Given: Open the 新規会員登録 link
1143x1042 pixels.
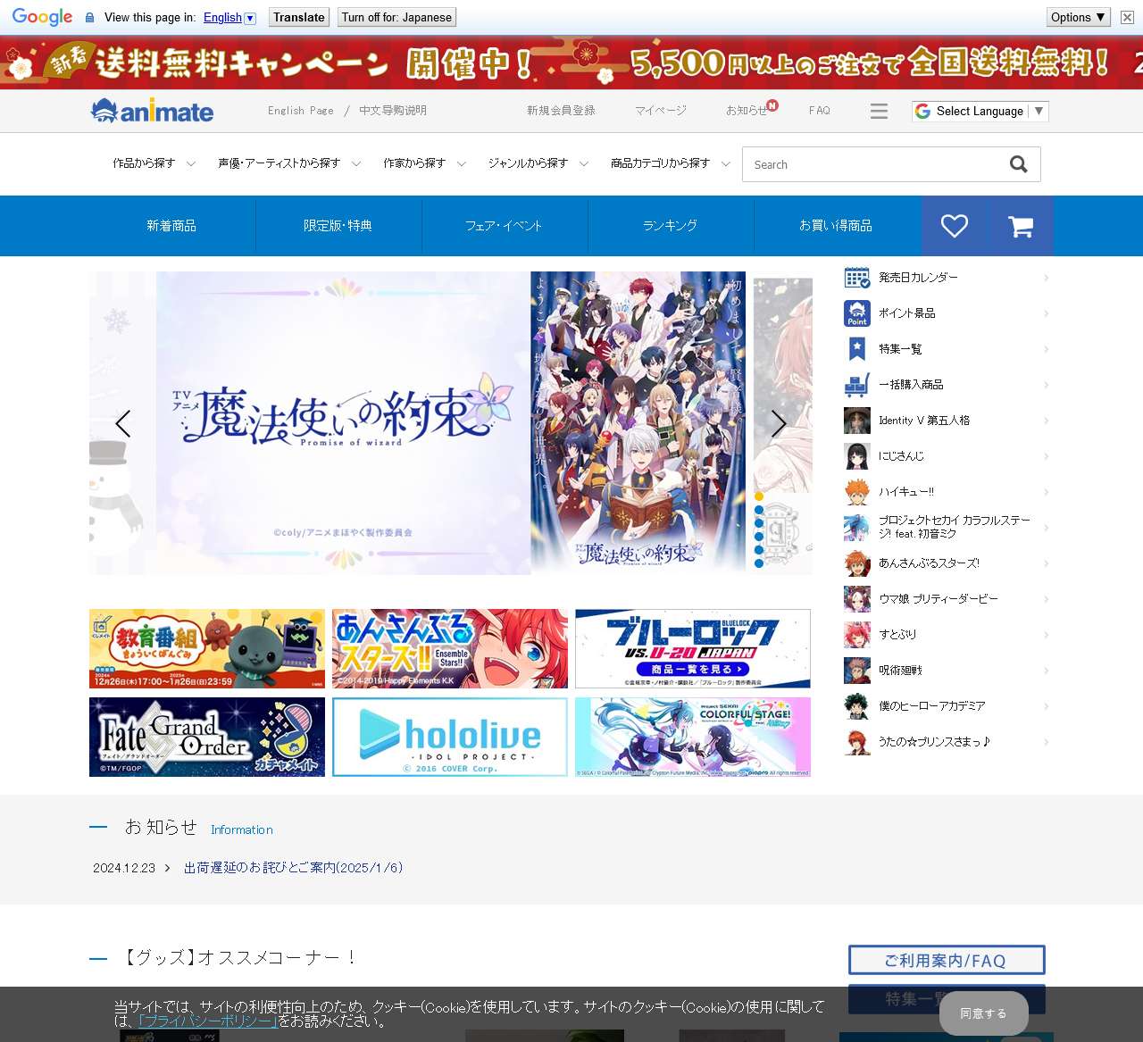Looking at the screenshot, I should click(x=561, y=111).
